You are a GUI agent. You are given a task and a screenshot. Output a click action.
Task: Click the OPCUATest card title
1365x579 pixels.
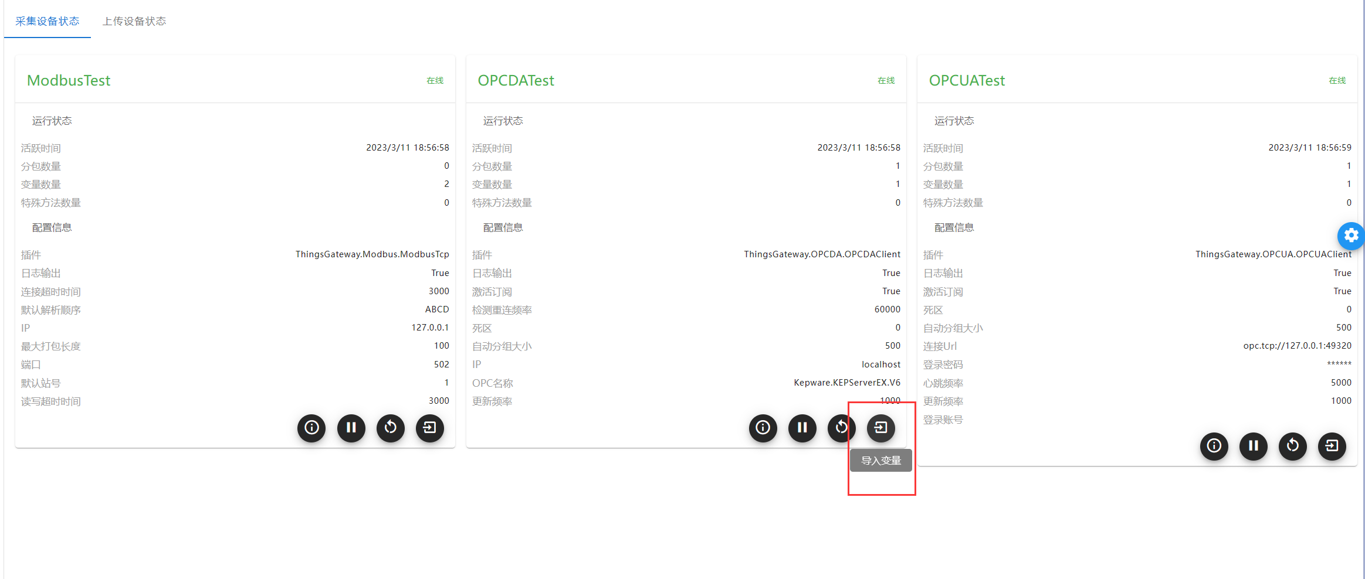point(967,80)
